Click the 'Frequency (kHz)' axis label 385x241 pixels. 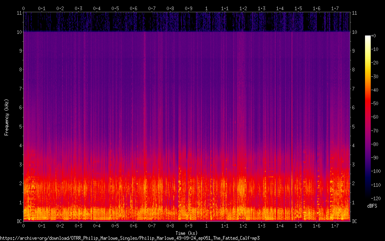(x=7, y=117)
